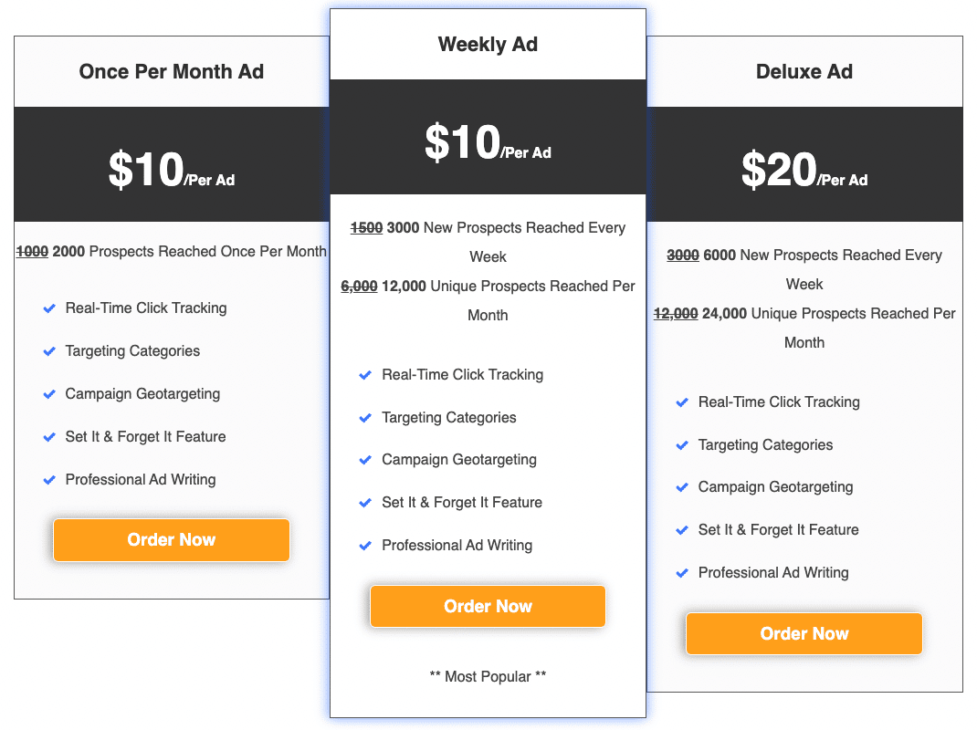Click checkmark beside Campaign Geotargeting in Weekly Ad
Screen dimensions: 977x730
pyautogui.click(x=365, y=460)
